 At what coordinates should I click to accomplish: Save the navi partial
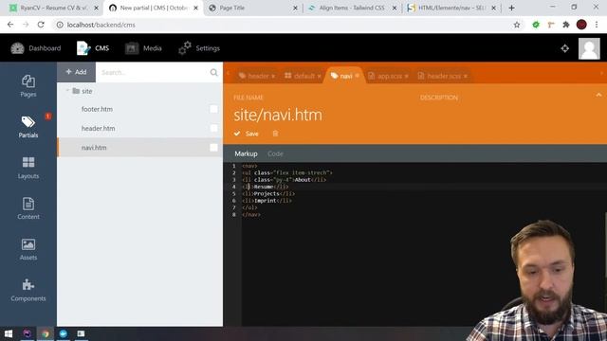tap(247, 134)
